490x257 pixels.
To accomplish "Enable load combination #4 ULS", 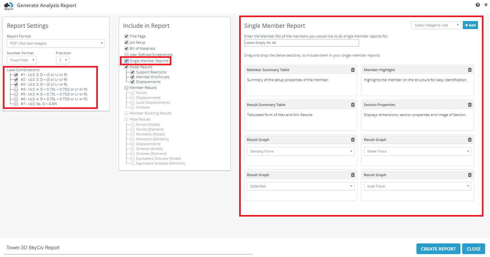I will [16, 89].
